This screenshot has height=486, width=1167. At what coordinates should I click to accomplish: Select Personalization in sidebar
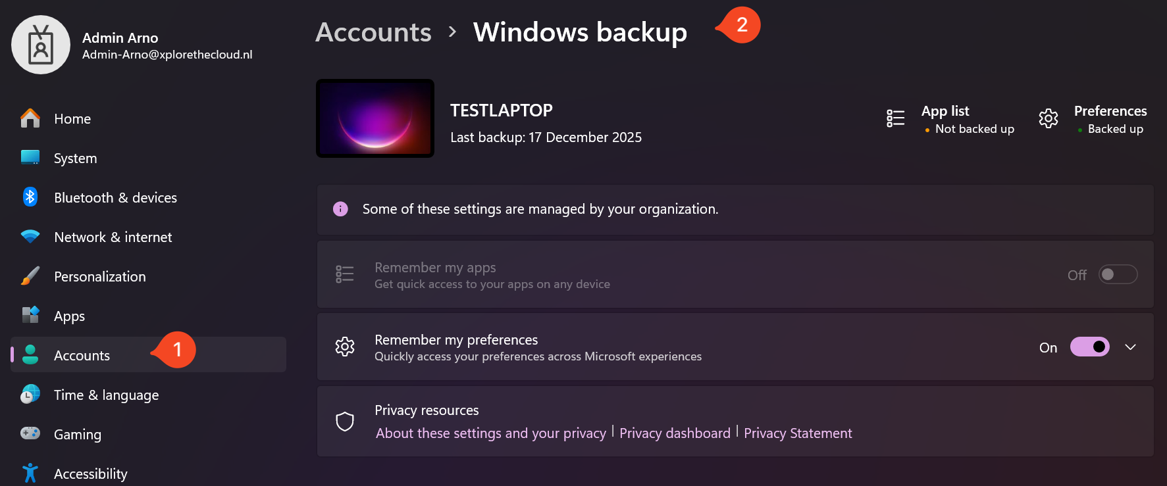[100, 277]
